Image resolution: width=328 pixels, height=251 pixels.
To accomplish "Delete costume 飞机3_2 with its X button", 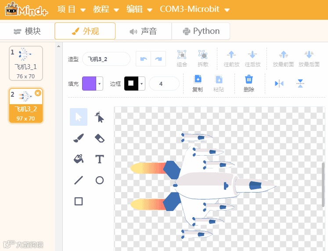I will tap(38, 93).
